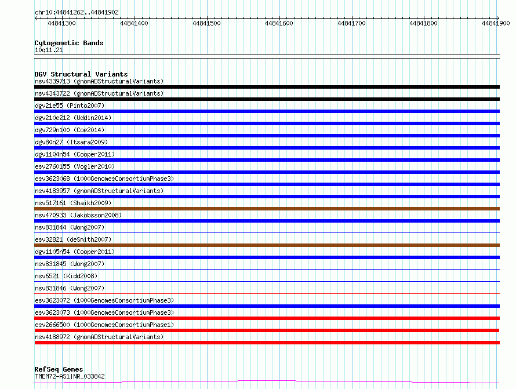This screenshot has height=389, width=516.
Task: Click the right arrow at ruler end
Action: 498,19
